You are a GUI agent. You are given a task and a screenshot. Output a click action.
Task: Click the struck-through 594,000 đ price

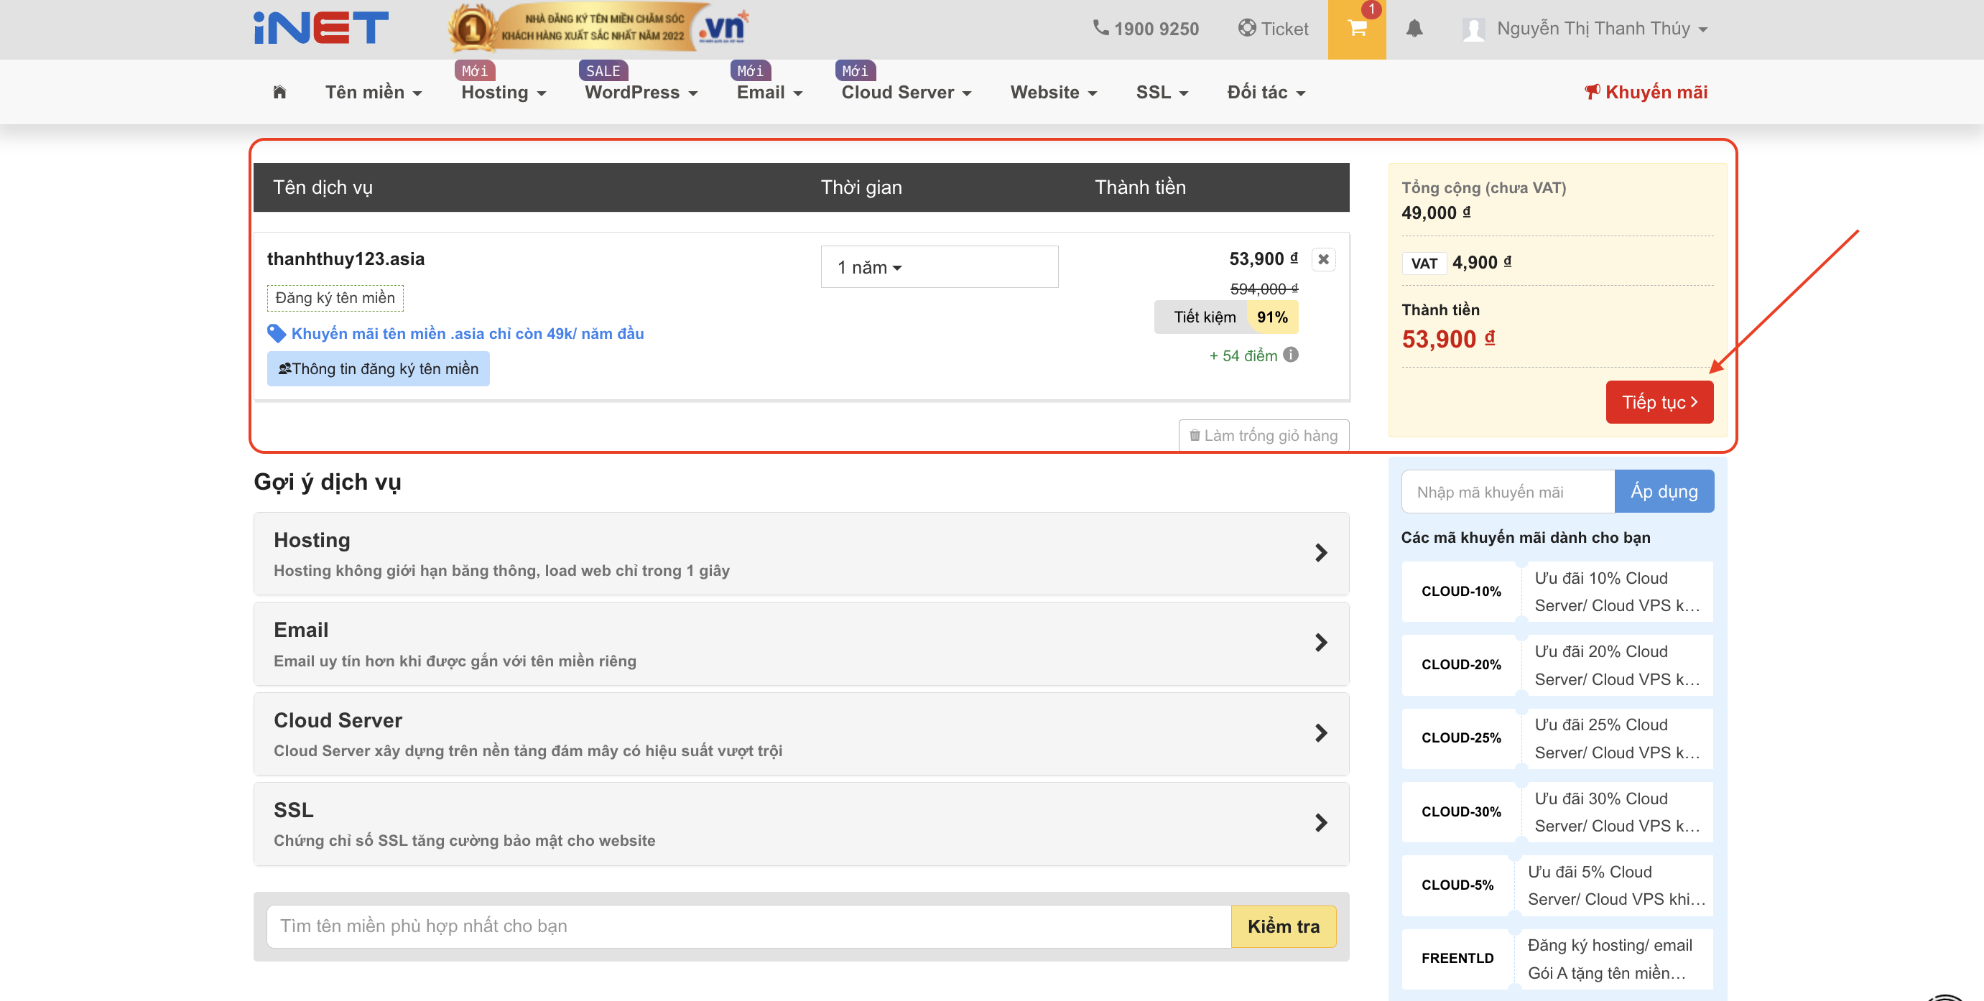pos(1264,289)
